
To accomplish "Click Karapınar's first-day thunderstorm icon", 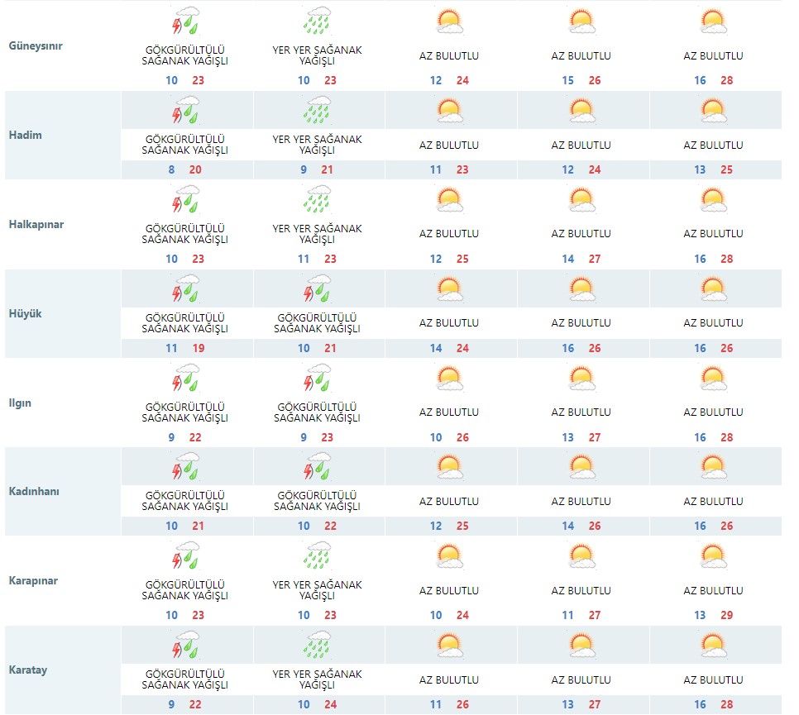I will point(185,555).
